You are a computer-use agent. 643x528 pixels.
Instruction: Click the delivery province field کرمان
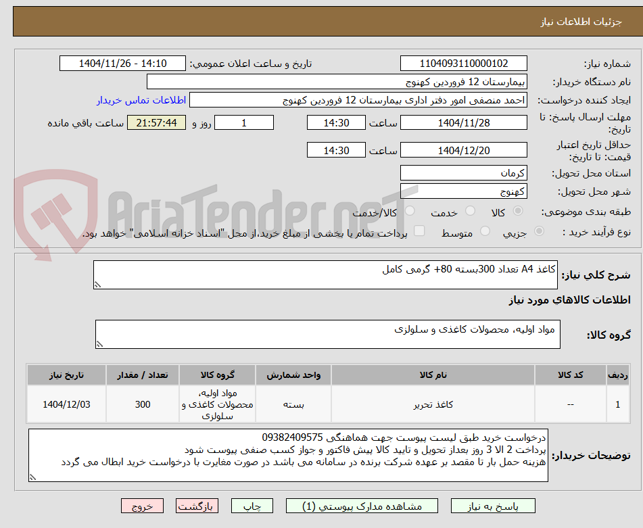[x=463, y=173]
